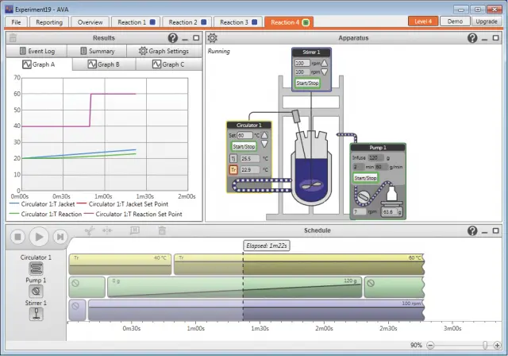Switch to Graph B tab

104,64
